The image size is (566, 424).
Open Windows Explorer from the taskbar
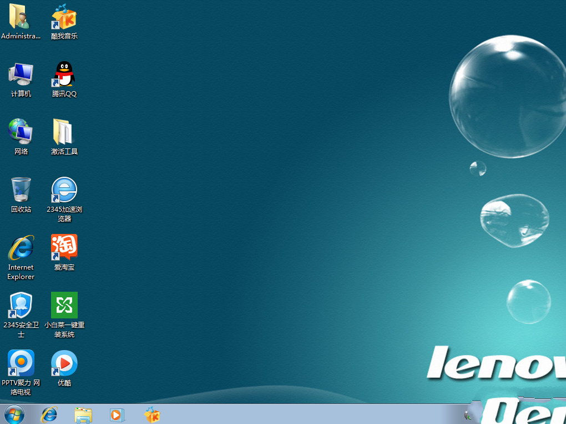click(x=83, y=415)
